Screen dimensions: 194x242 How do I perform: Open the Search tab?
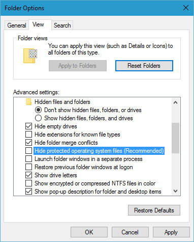coord(62,25)
